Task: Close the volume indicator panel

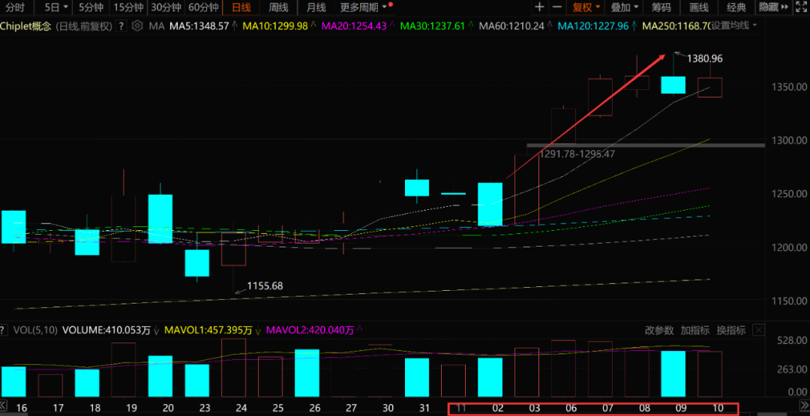Action: 757,331
